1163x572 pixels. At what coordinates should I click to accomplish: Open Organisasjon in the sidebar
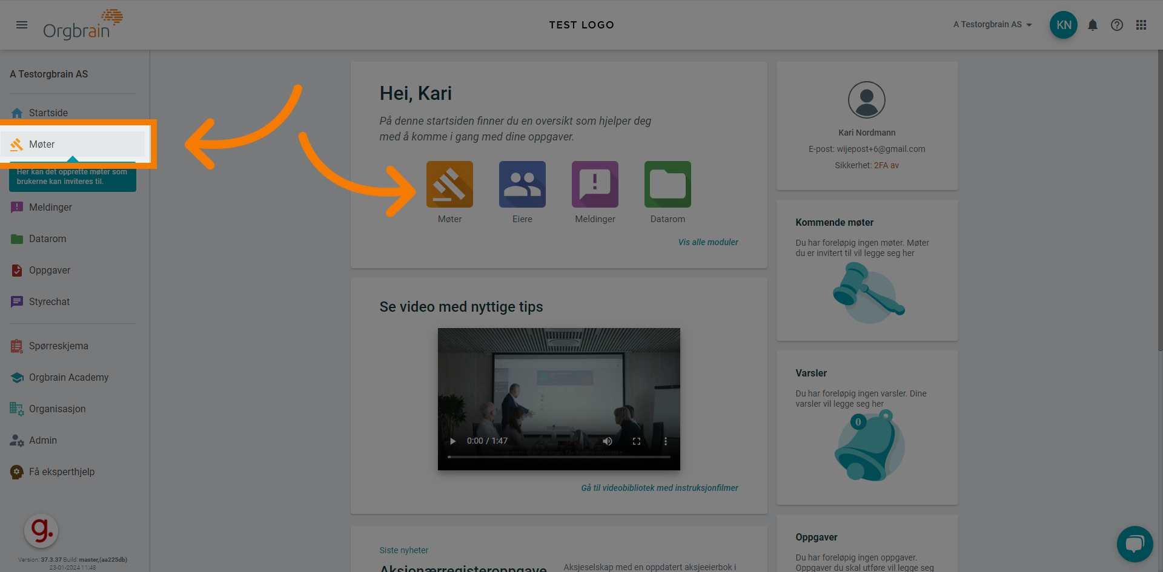point(73,409)
